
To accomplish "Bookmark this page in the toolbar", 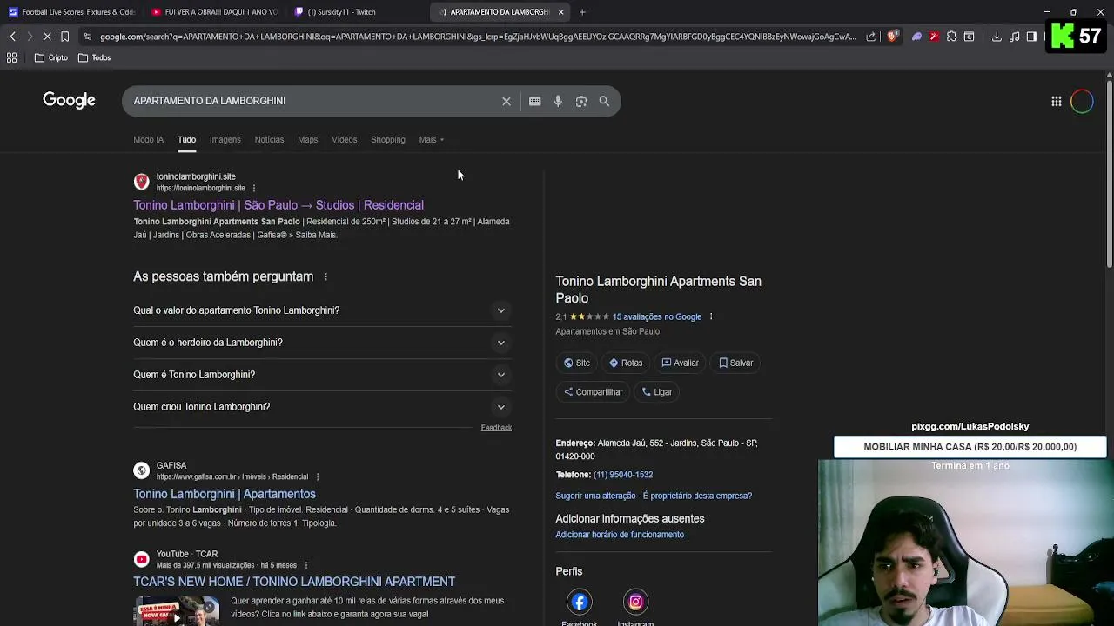I will (x=64, y=37).
